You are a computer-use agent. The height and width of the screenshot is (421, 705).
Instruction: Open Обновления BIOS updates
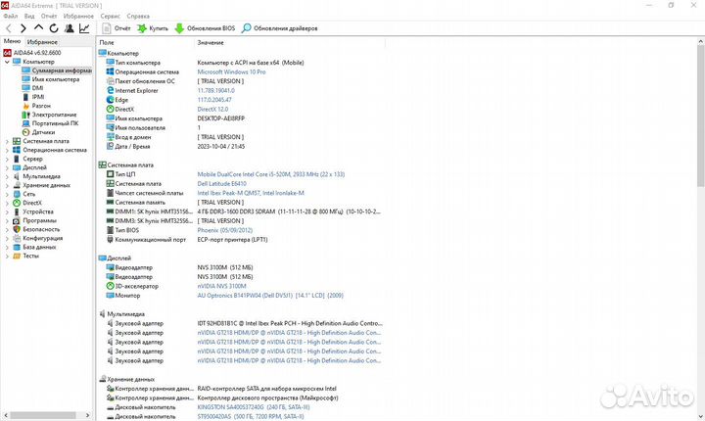click(x=205, y=28)
